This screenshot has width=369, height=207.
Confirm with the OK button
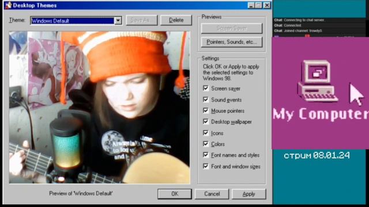click(175, 194)
